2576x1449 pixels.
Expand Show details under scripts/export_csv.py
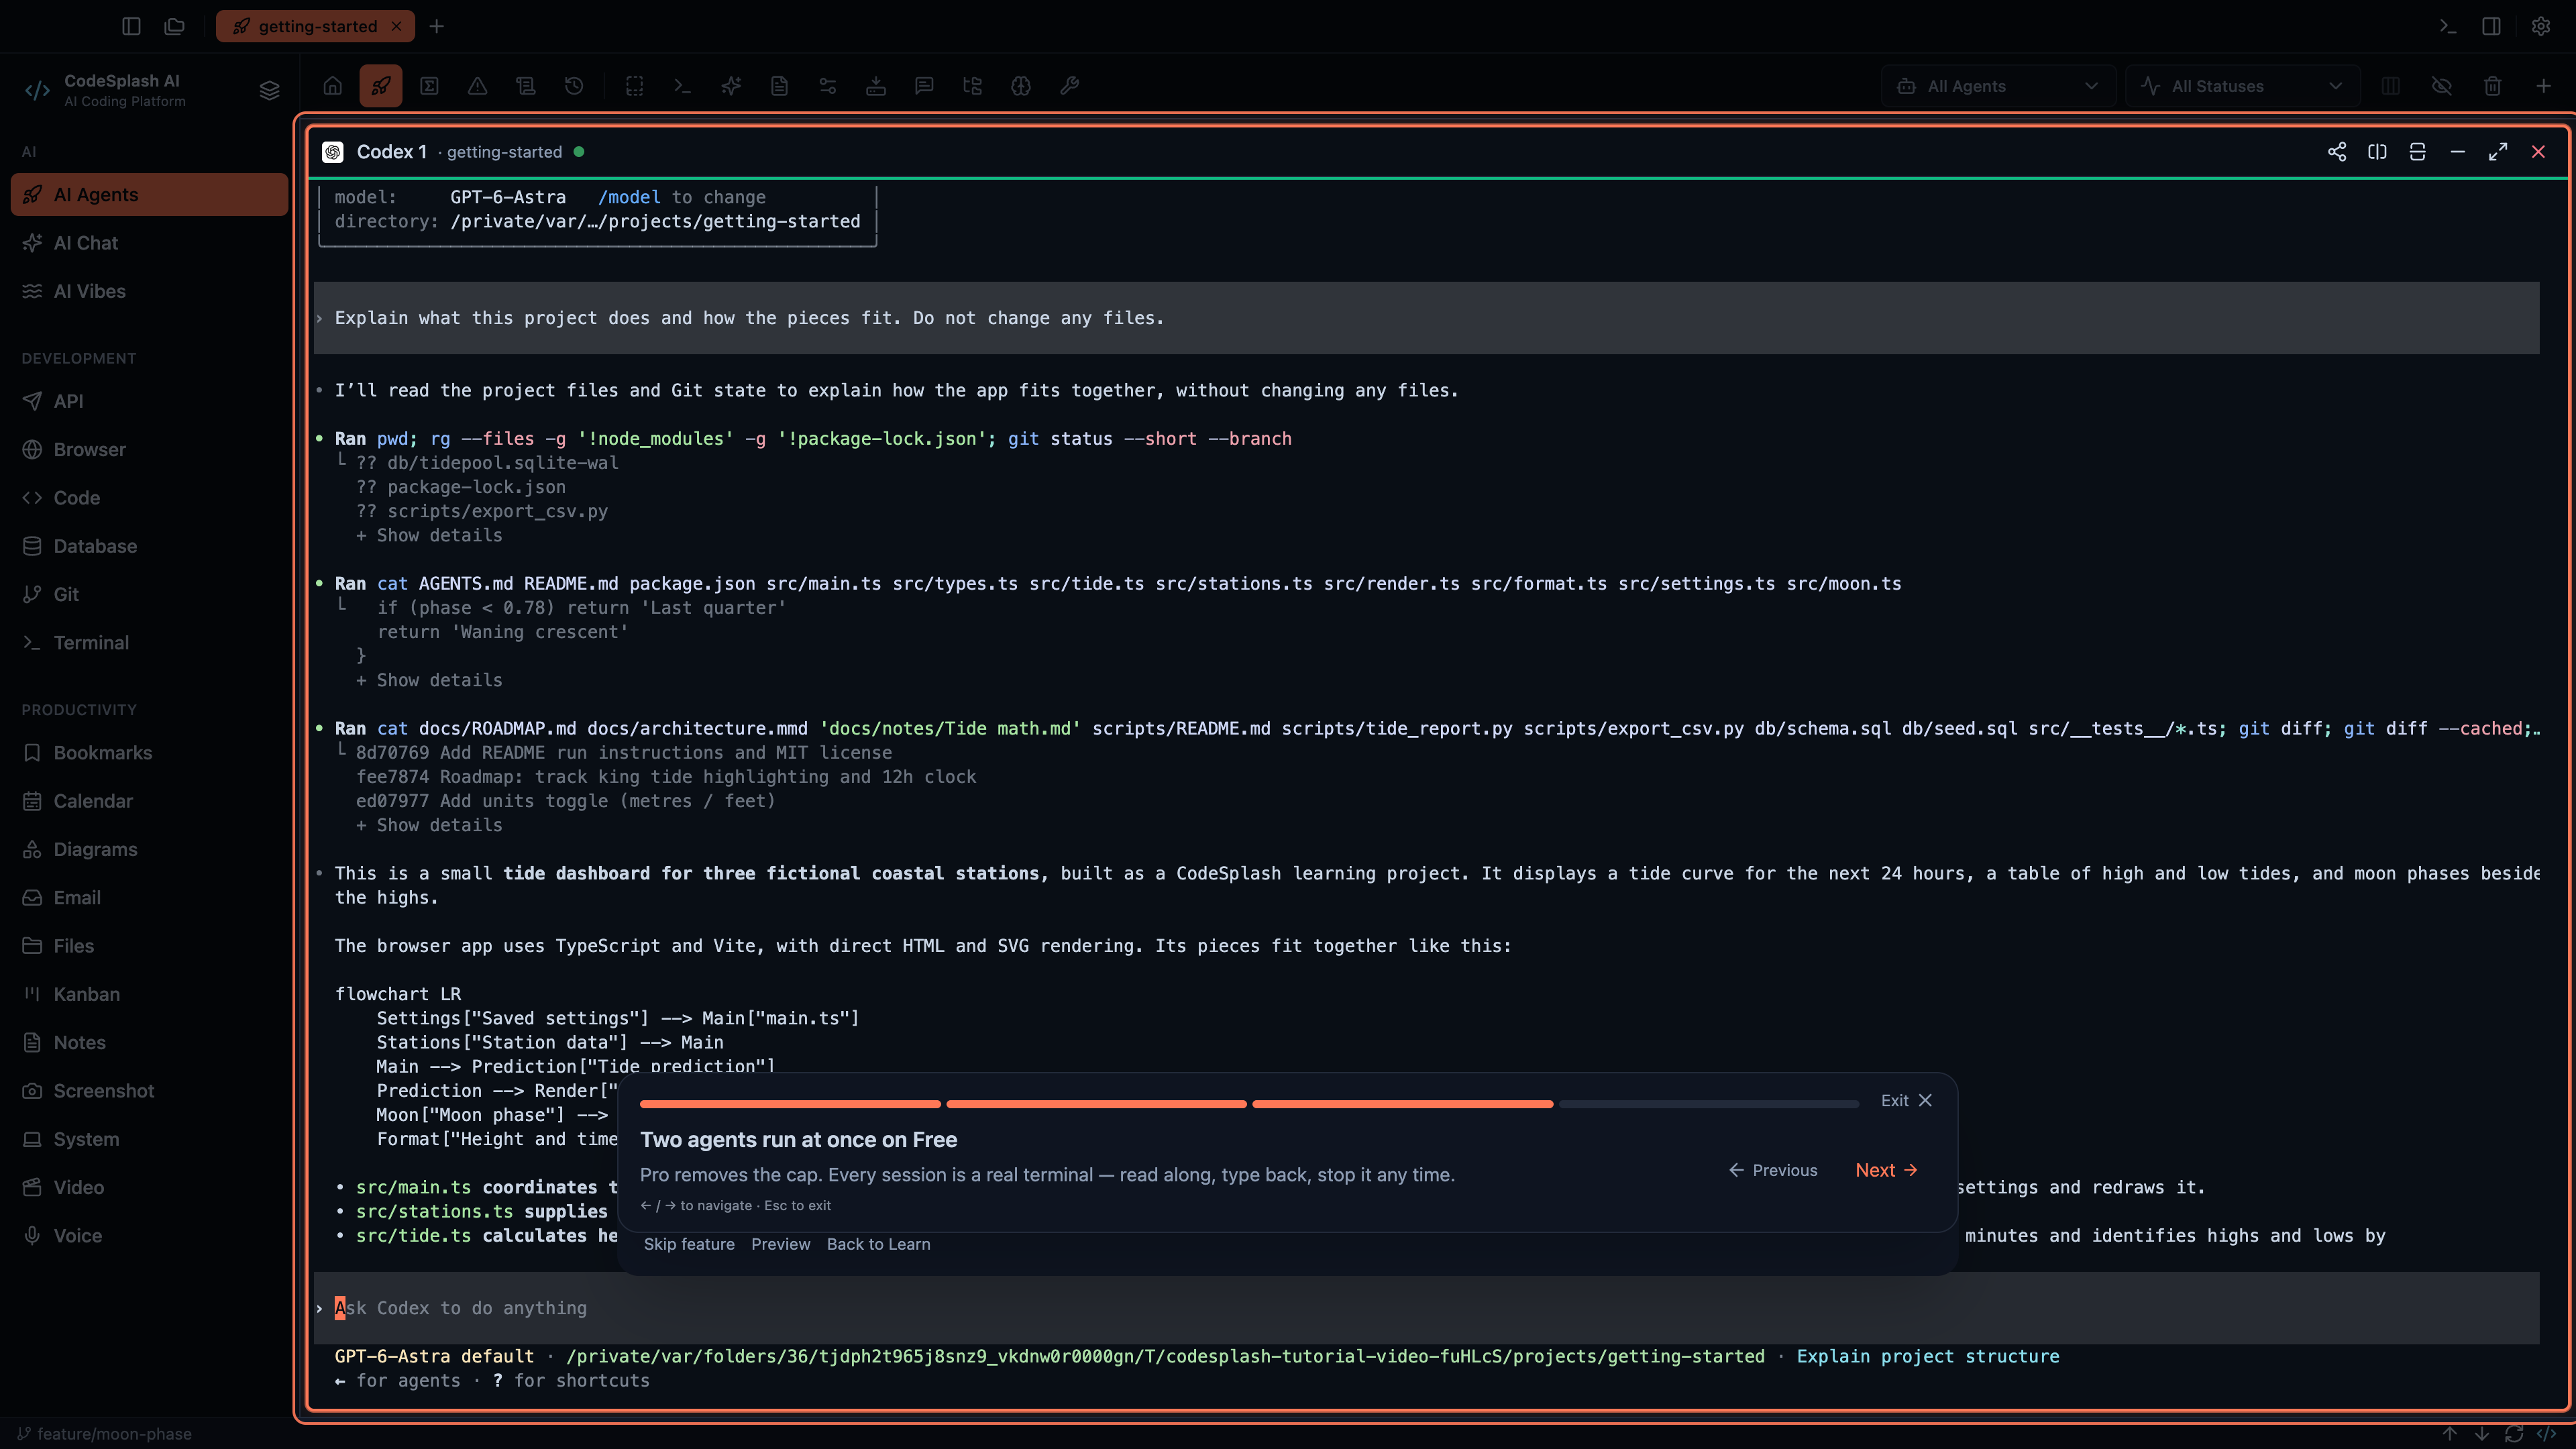tap(429, 536)
